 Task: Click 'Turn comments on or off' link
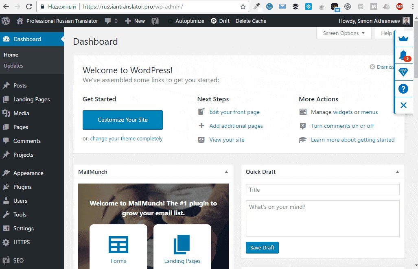pos(342,126)
